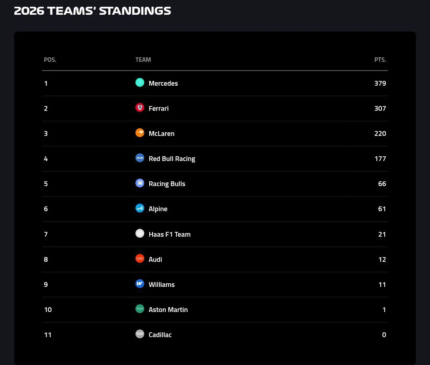
Task: Click the Red Bull Racing logo
Action: [140, 158]
